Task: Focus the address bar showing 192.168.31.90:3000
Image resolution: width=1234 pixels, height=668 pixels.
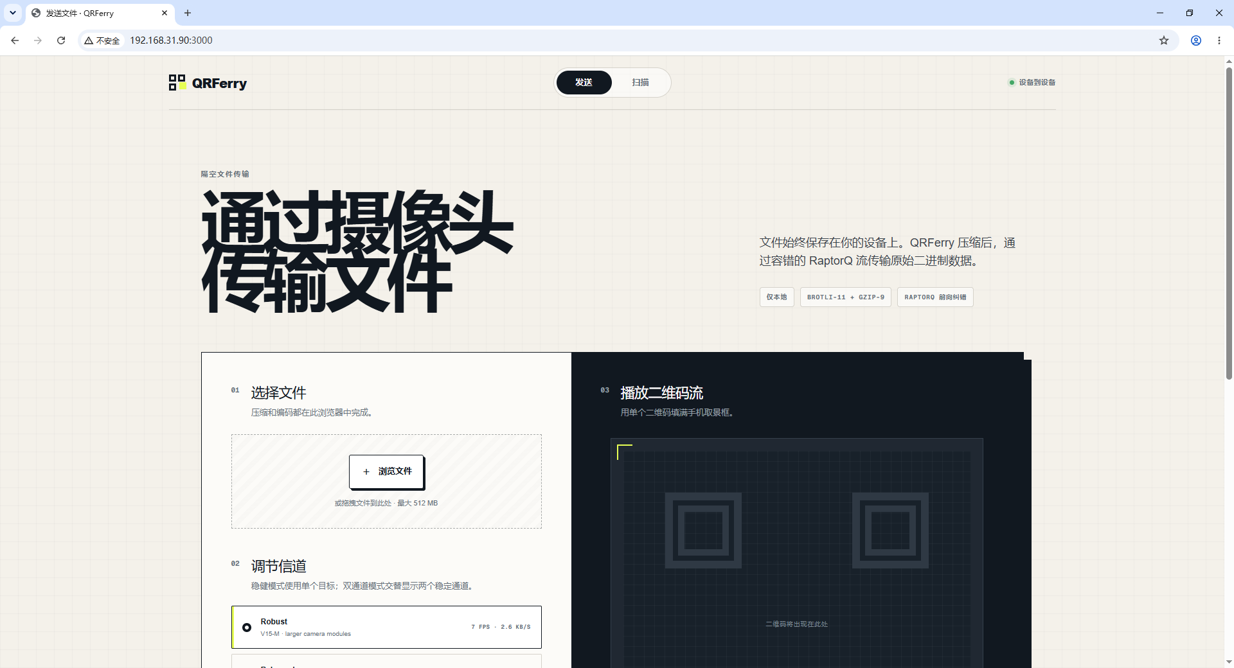Action: (171, 40)
